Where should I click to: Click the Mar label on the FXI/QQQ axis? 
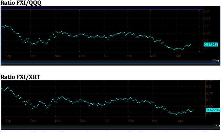click(x=153, y=56)
